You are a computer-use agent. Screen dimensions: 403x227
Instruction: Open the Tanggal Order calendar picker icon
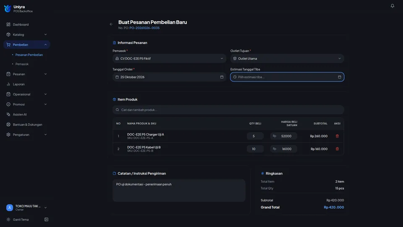pyautogui.click(x=222, y=77)
